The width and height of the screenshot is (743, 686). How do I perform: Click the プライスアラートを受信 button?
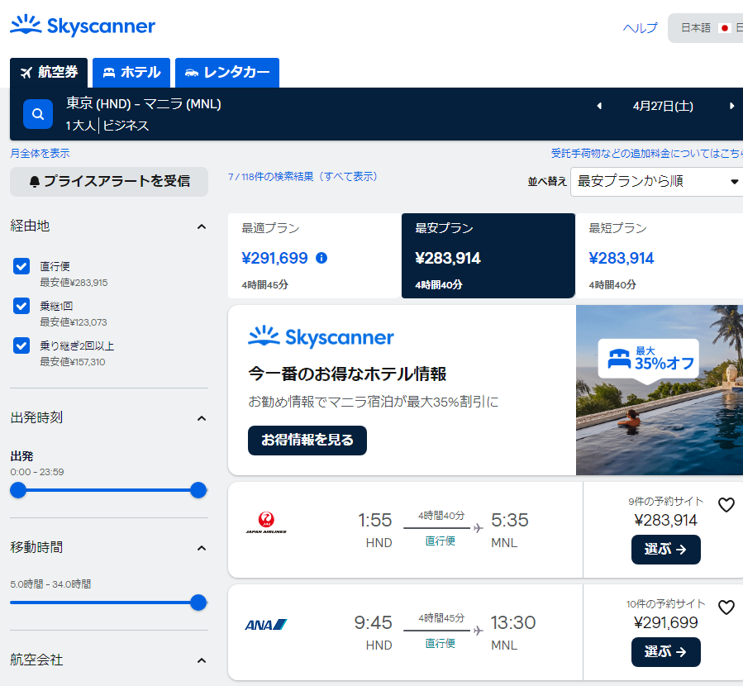tap(109, 181)
